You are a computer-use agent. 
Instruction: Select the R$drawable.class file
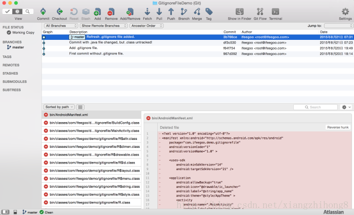92,154
